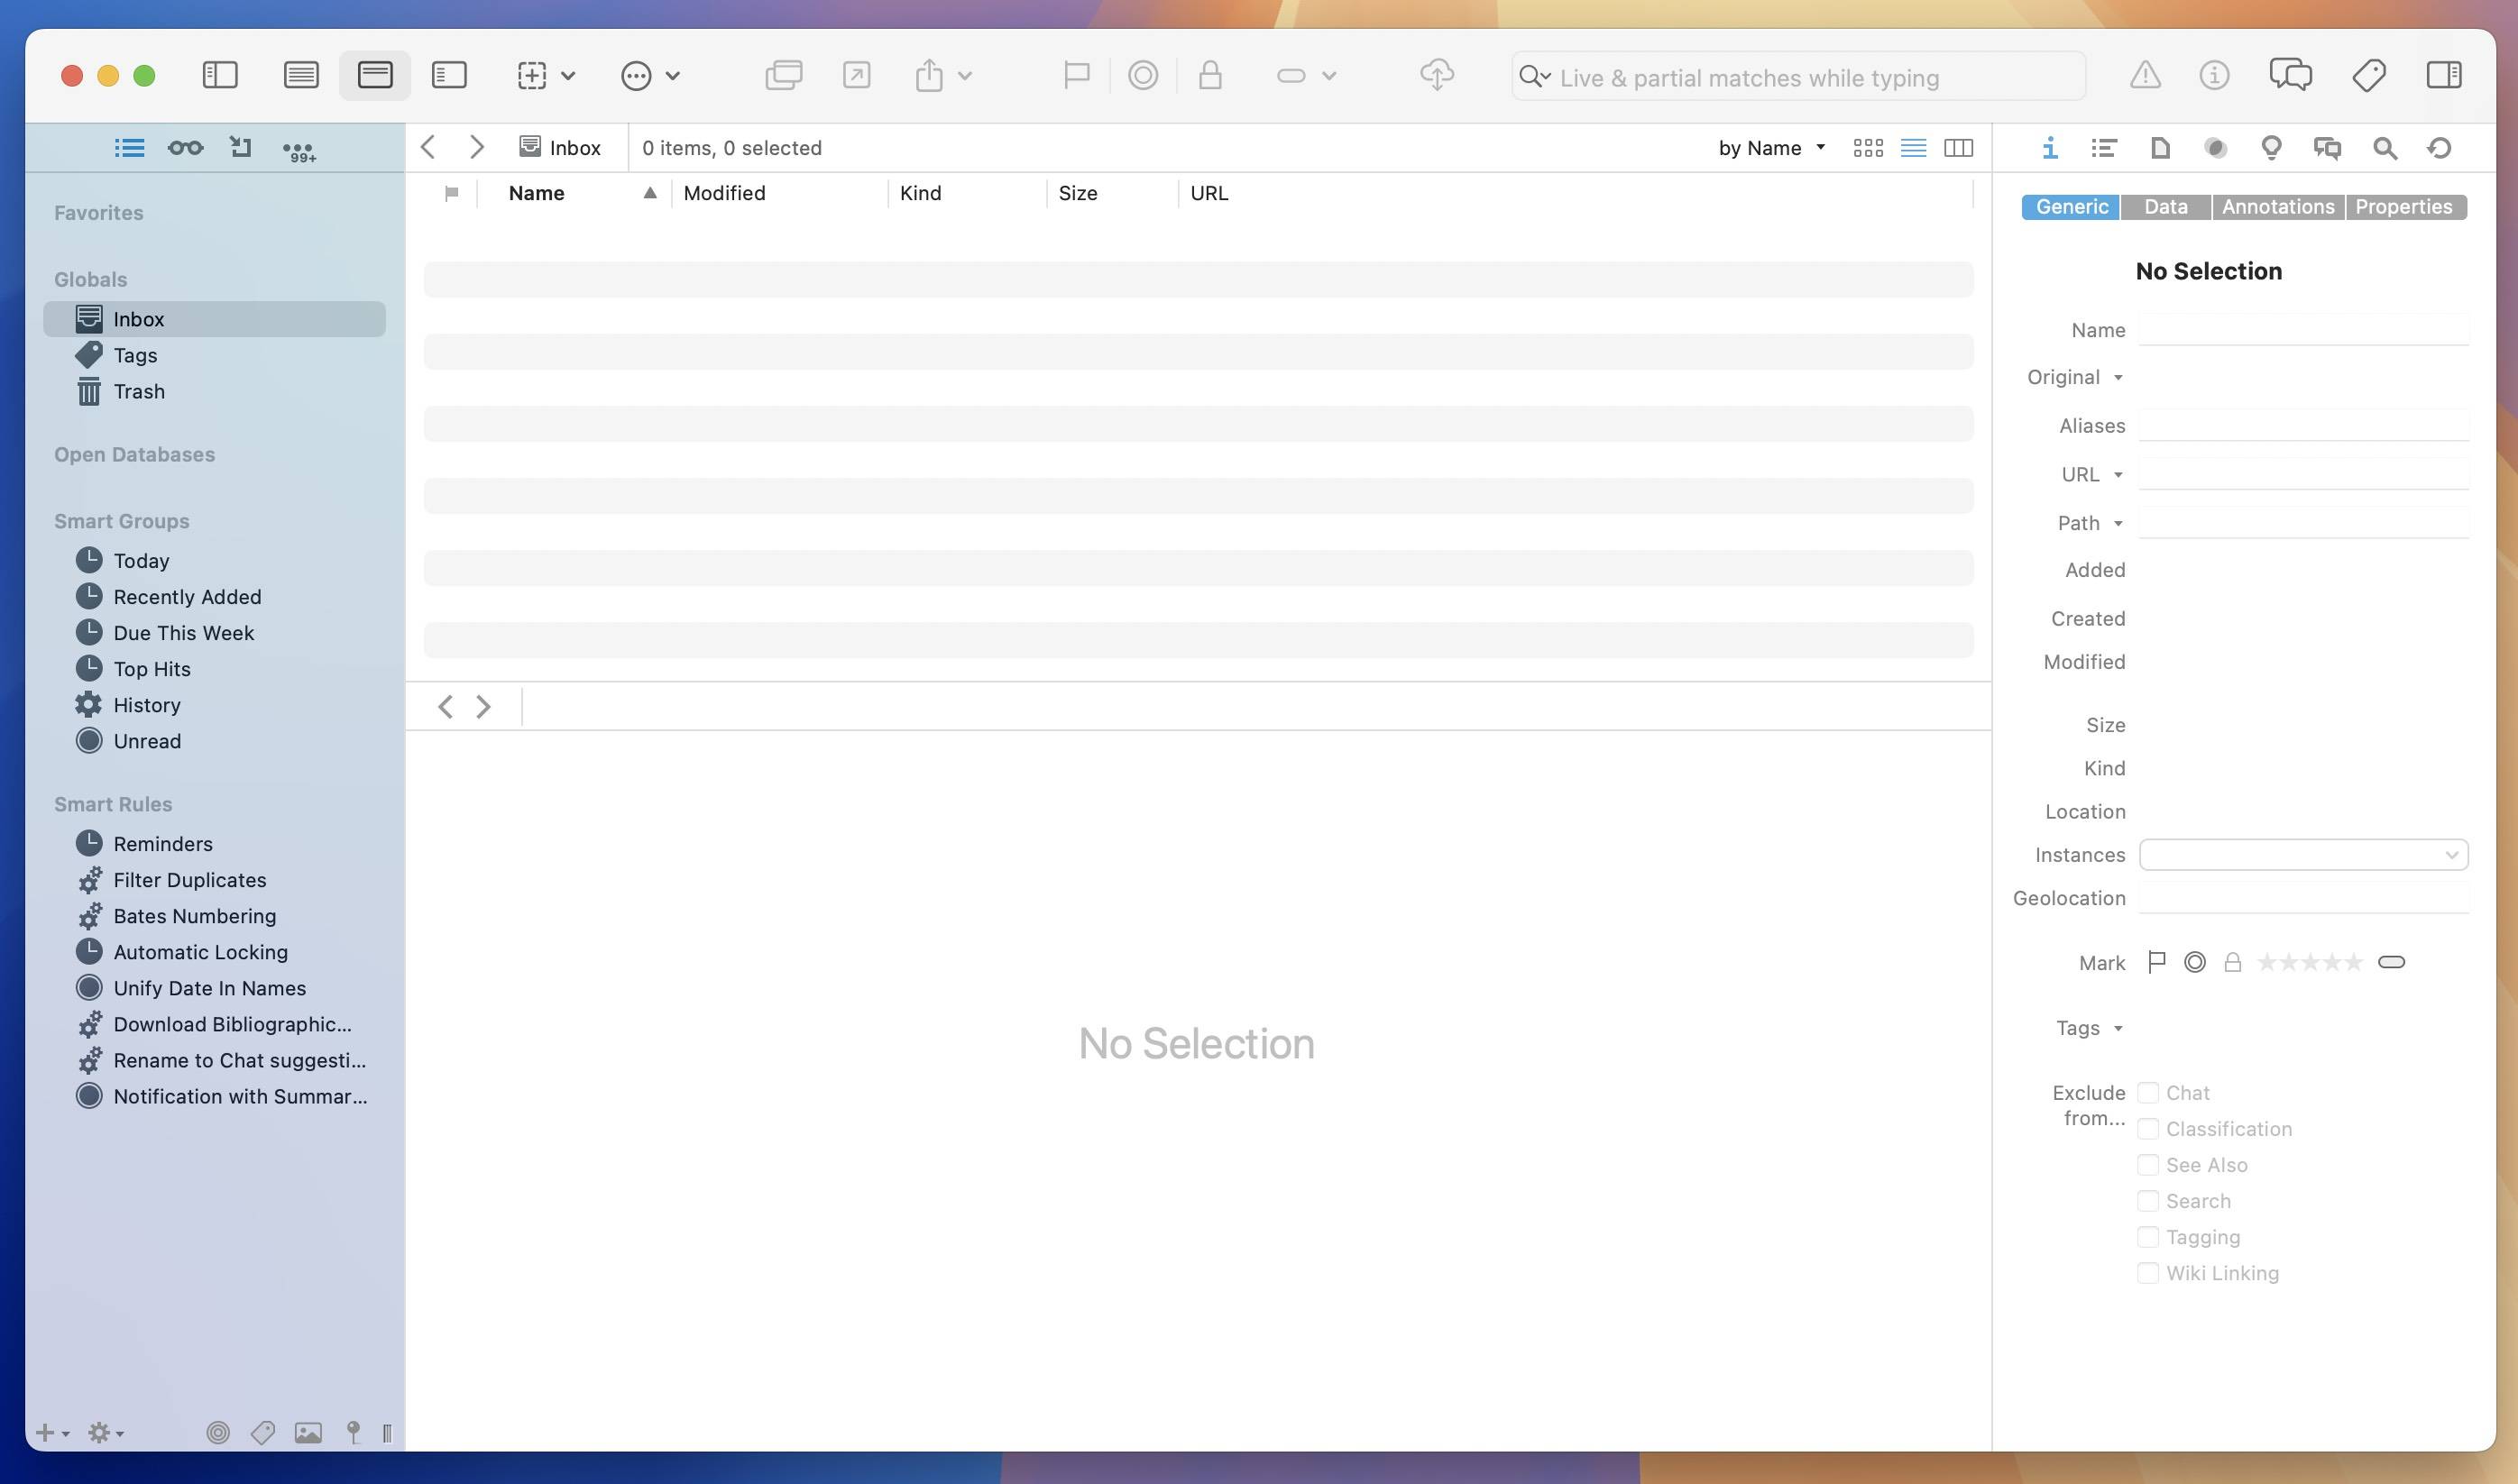The height and width of the screenshot is (1484, 2518).
Task: Expand the URL dropdown label in inspector
Action: click(2092, 474)
